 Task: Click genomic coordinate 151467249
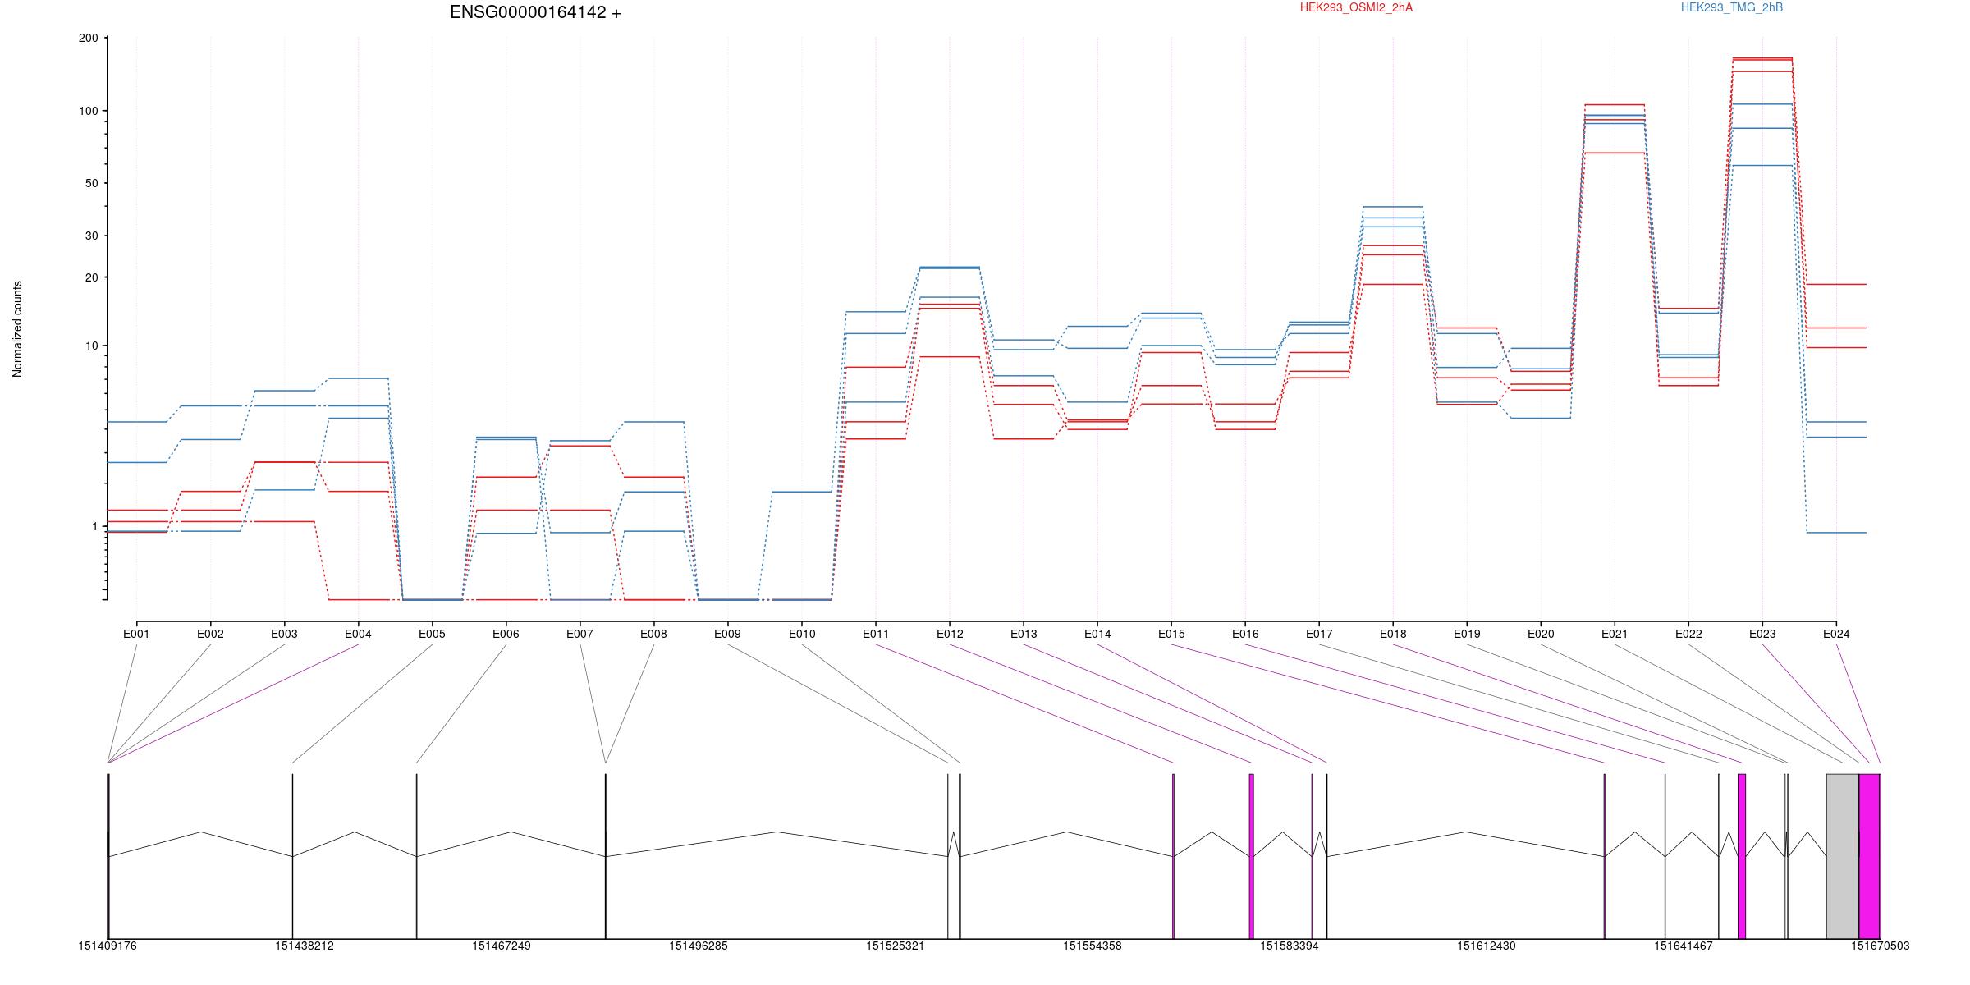[x=502, y=946]
